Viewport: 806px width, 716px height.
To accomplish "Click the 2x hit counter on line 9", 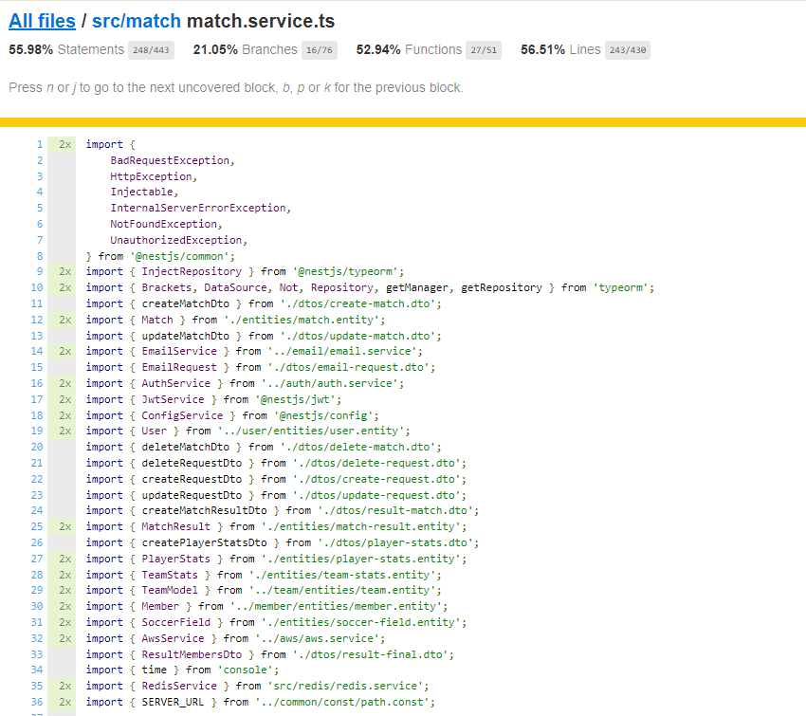I will [64, 271].
